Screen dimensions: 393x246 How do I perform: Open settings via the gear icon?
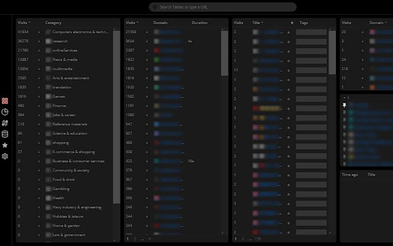pyautogui.click(x=5, y=156)
